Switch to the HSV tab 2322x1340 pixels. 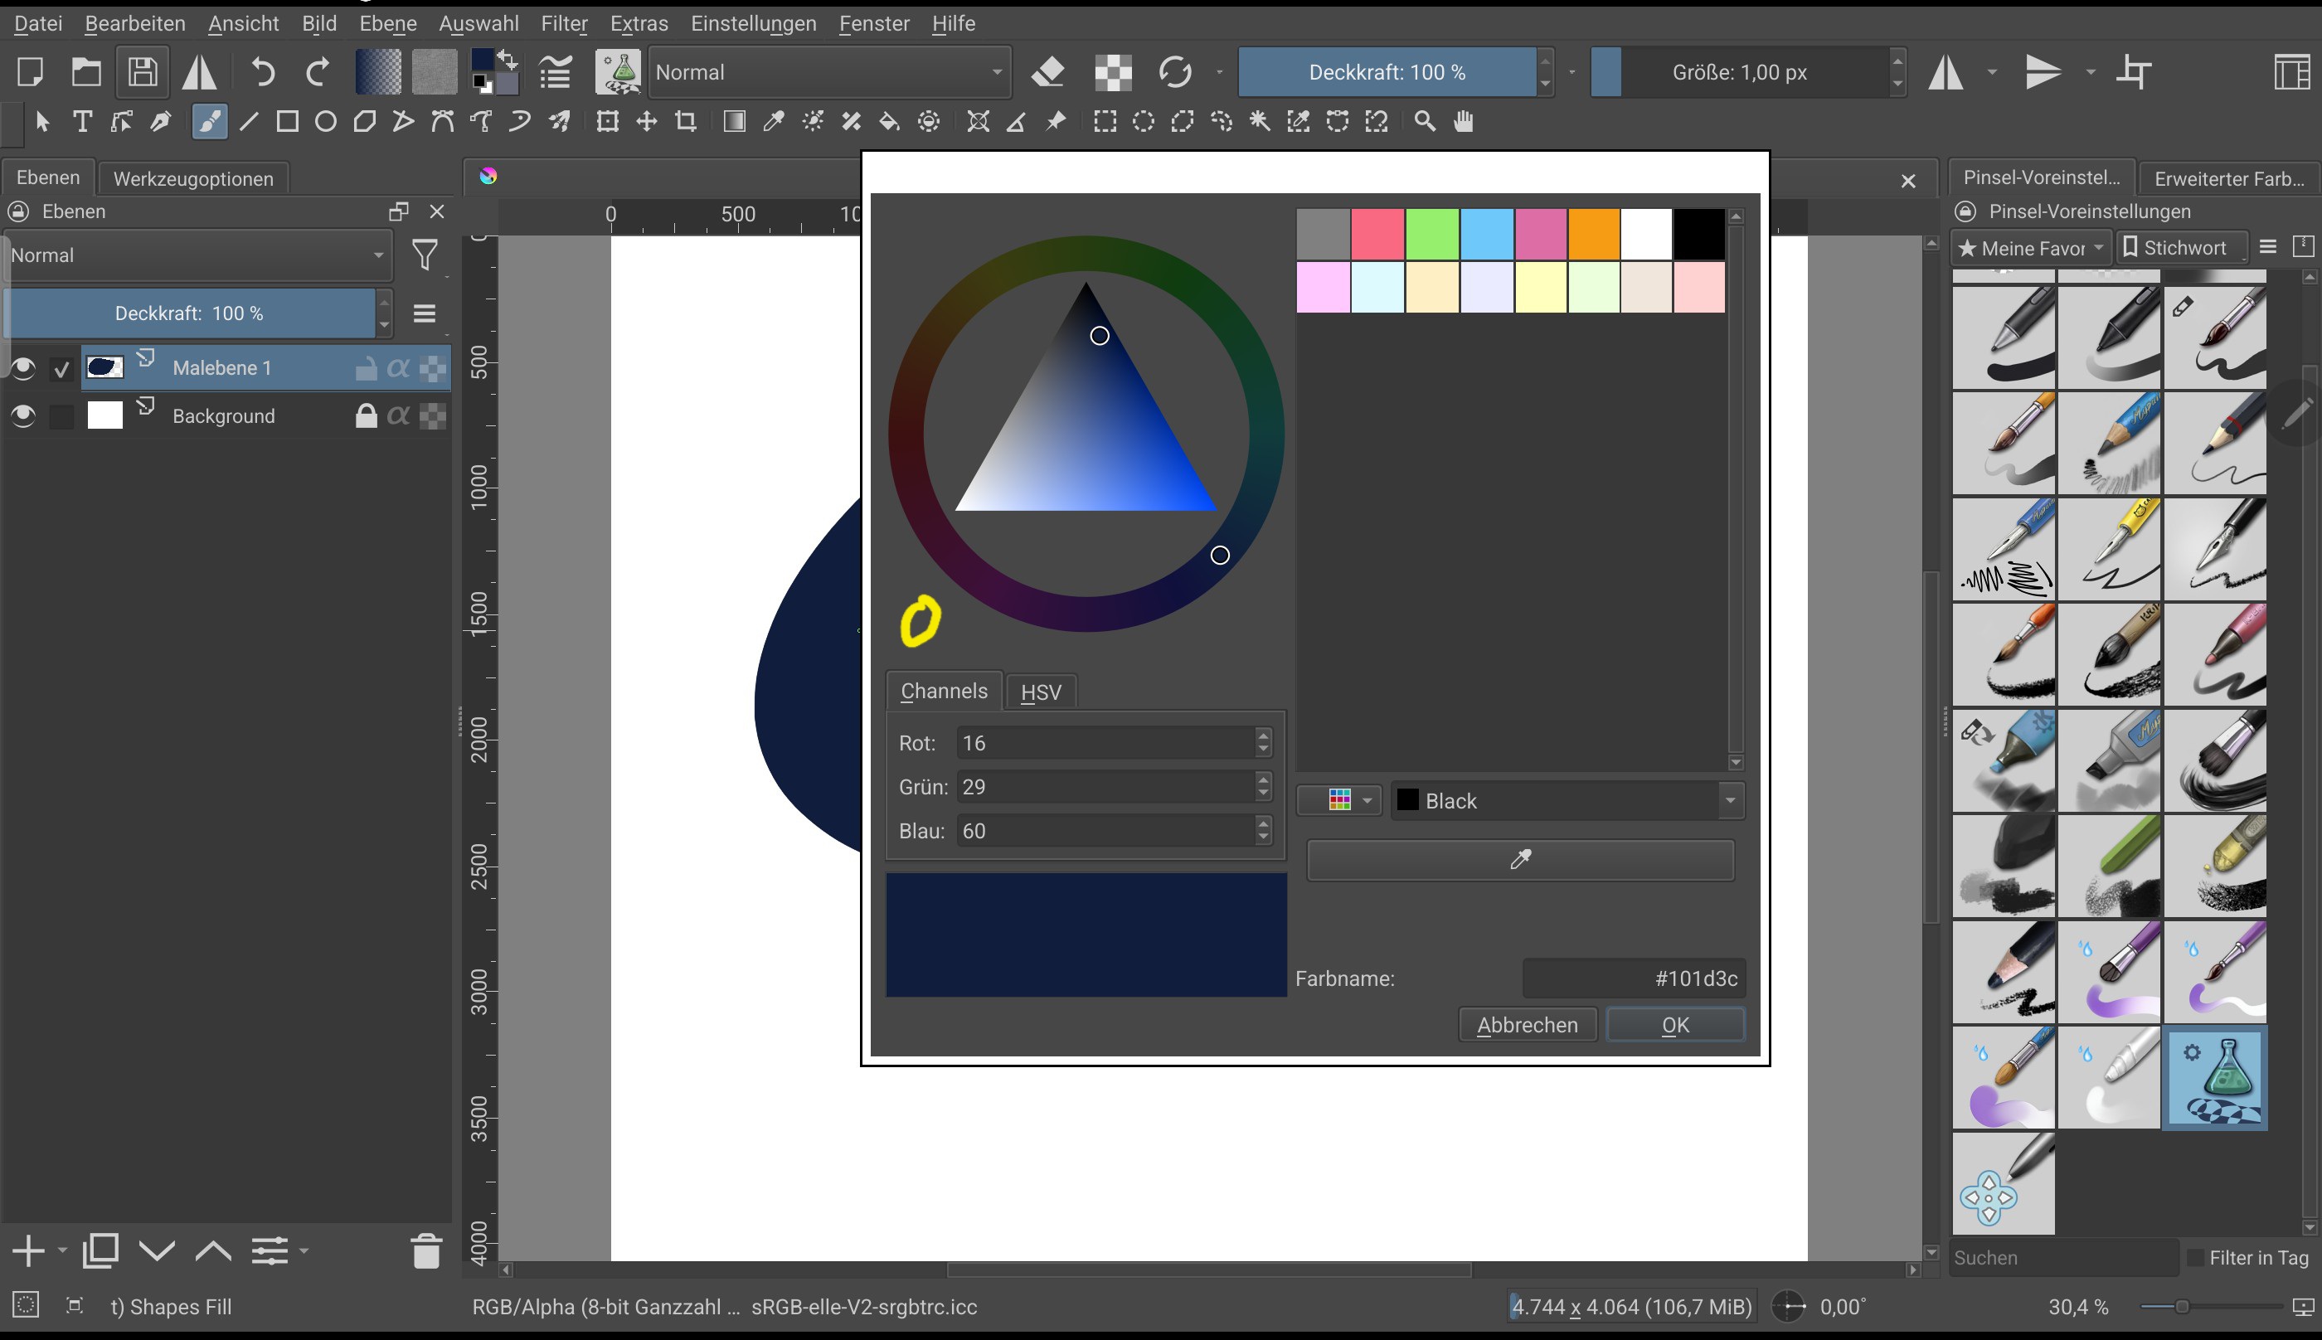click(1040, 692)
